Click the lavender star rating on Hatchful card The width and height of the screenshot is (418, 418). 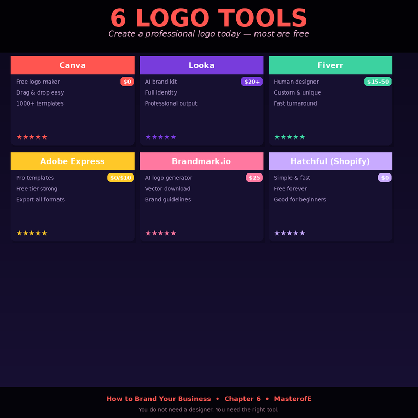289,233
